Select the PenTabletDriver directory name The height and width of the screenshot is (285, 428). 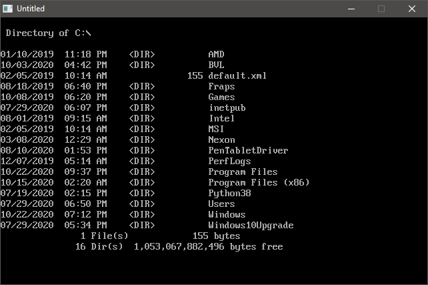[248, 150]
